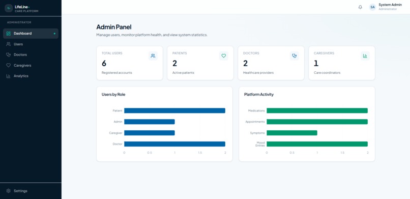Click the System Admin account name
The image size is (410, 199).
pos(390,5)
